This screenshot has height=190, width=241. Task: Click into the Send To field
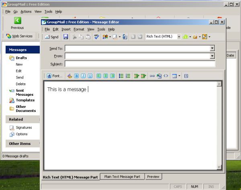[137, 48]
